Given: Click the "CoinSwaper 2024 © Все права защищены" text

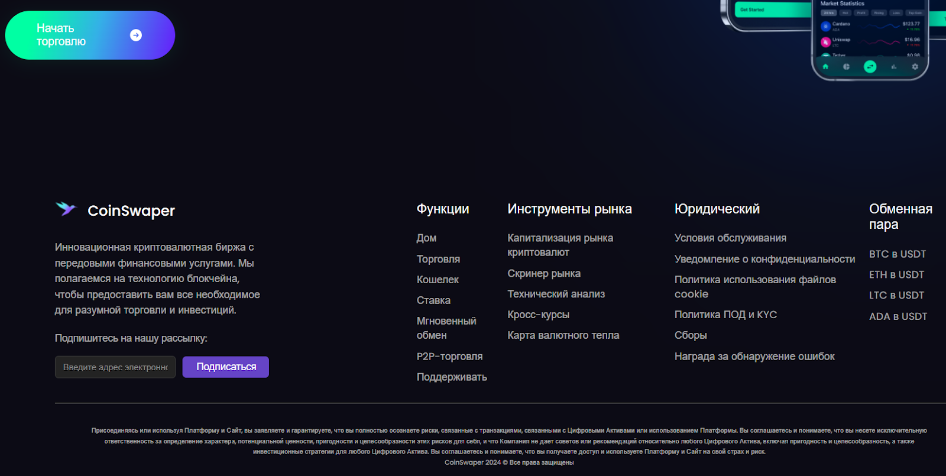Looking at the screenshot, I should pos(509,462).
